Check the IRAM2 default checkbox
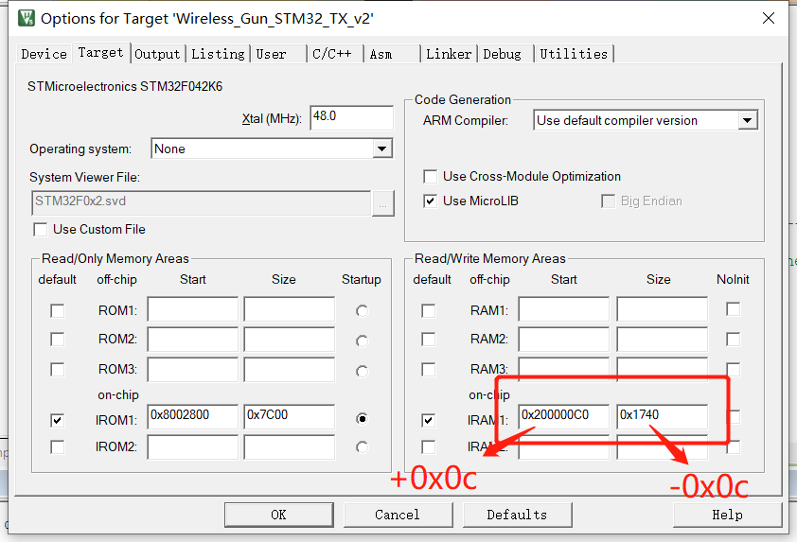 coord(429,447)
